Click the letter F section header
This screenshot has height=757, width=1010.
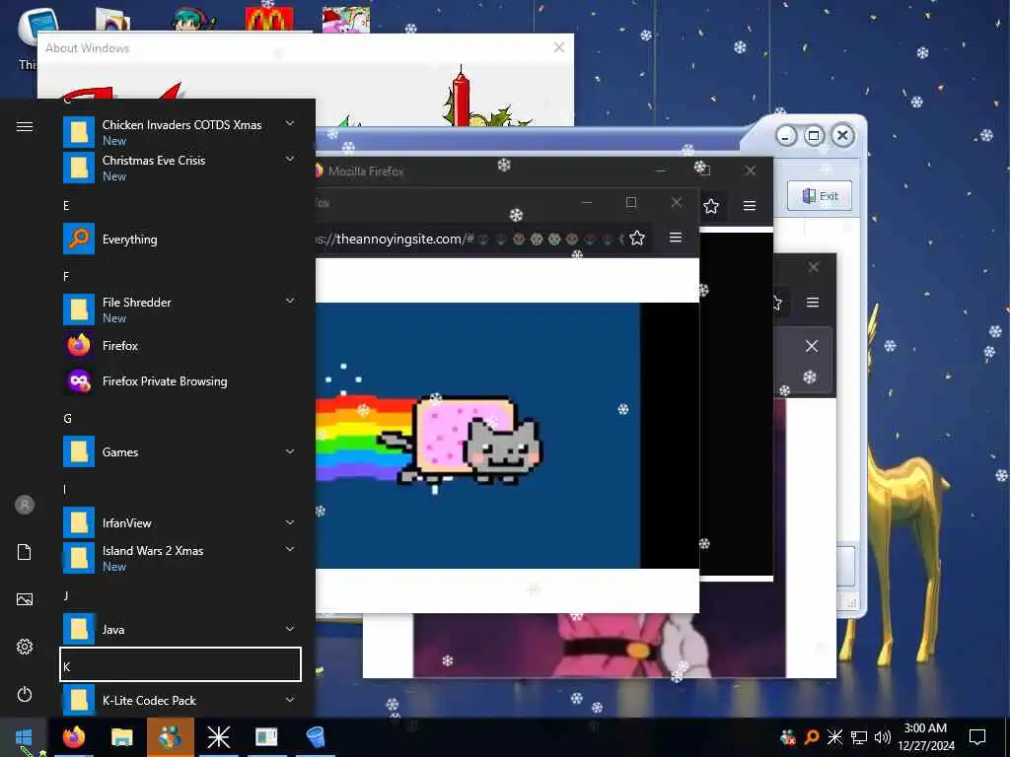click(x=66, y=276)
